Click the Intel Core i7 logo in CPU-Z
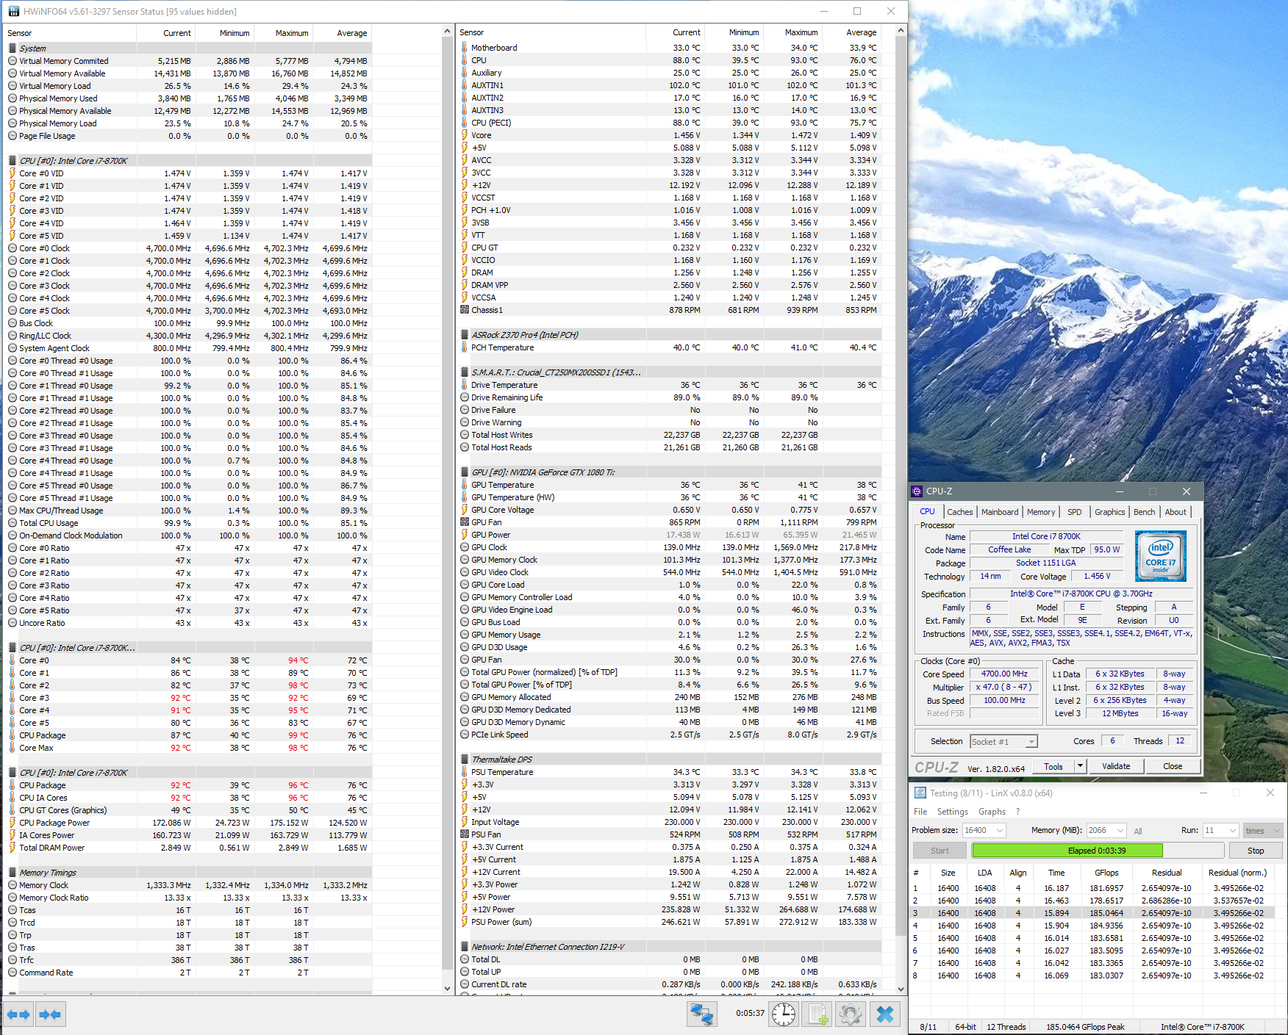 point(1161,556)
